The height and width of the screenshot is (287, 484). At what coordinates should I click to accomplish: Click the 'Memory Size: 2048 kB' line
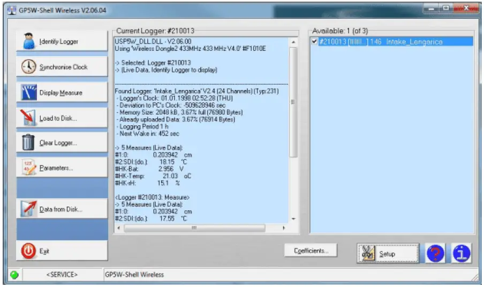click(x=180, y=112)
